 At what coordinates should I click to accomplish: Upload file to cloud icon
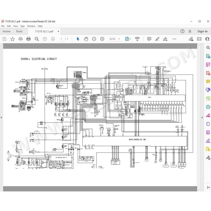(20, 39)
